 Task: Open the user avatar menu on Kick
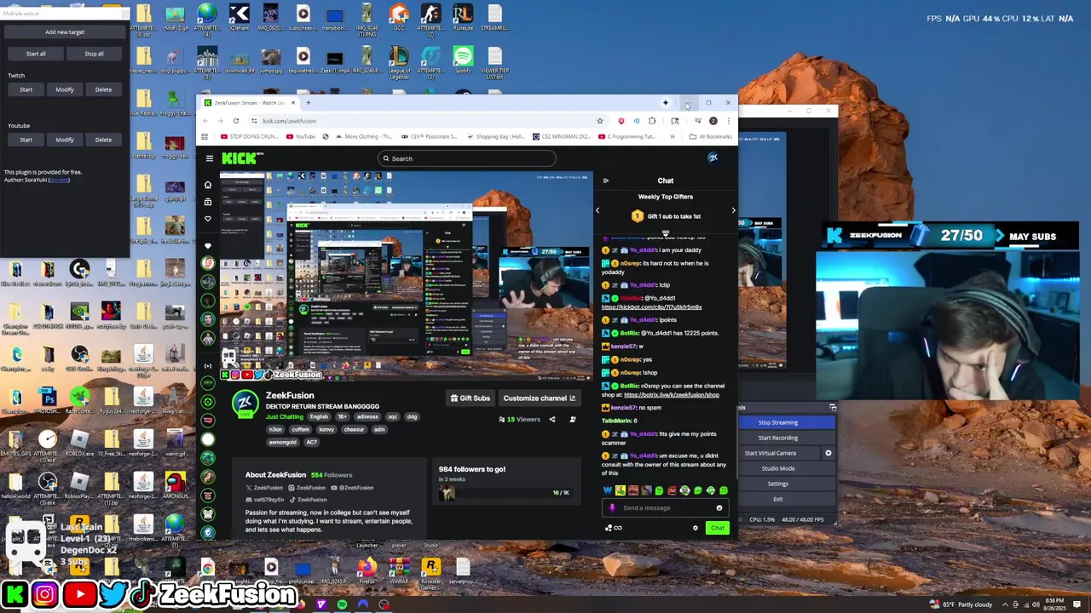point(713,158)
